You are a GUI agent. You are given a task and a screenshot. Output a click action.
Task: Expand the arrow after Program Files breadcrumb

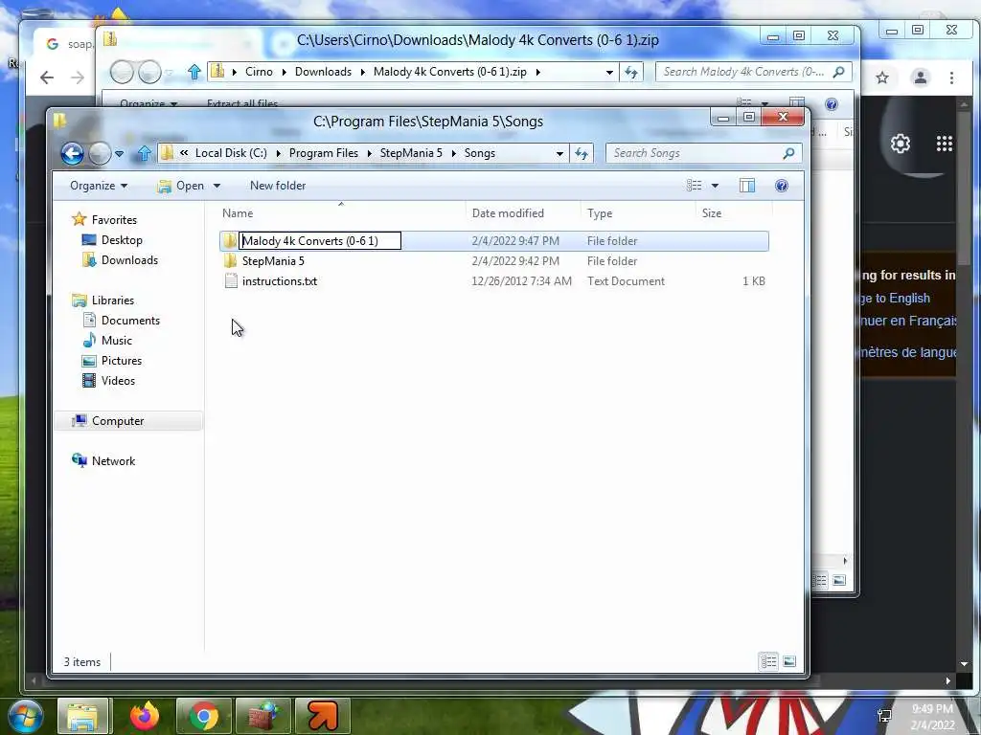click(x=369, y=153)
